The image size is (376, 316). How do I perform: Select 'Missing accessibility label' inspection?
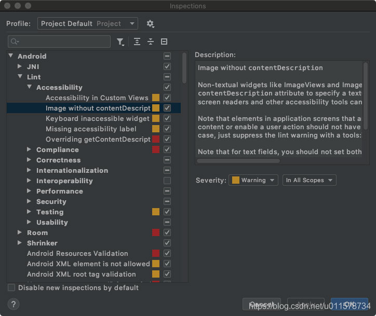coord(91,129)
